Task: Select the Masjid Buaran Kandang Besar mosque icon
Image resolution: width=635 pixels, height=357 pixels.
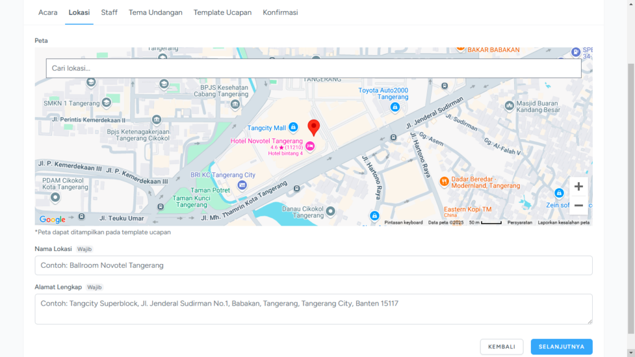Action: (x=509, y=105)
